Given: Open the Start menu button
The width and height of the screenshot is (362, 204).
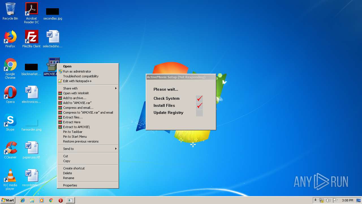Looking at the screenshot, I should [8, 200].
